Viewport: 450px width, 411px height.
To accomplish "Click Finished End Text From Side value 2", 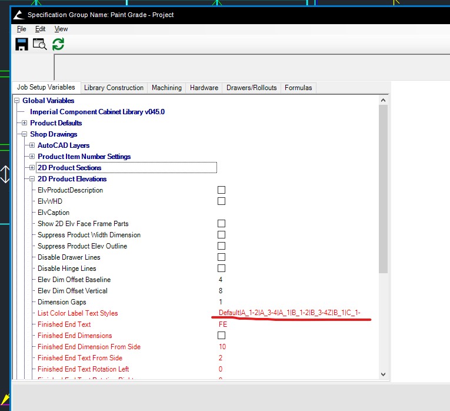I will pyautogui.click(x=221, y=358).
